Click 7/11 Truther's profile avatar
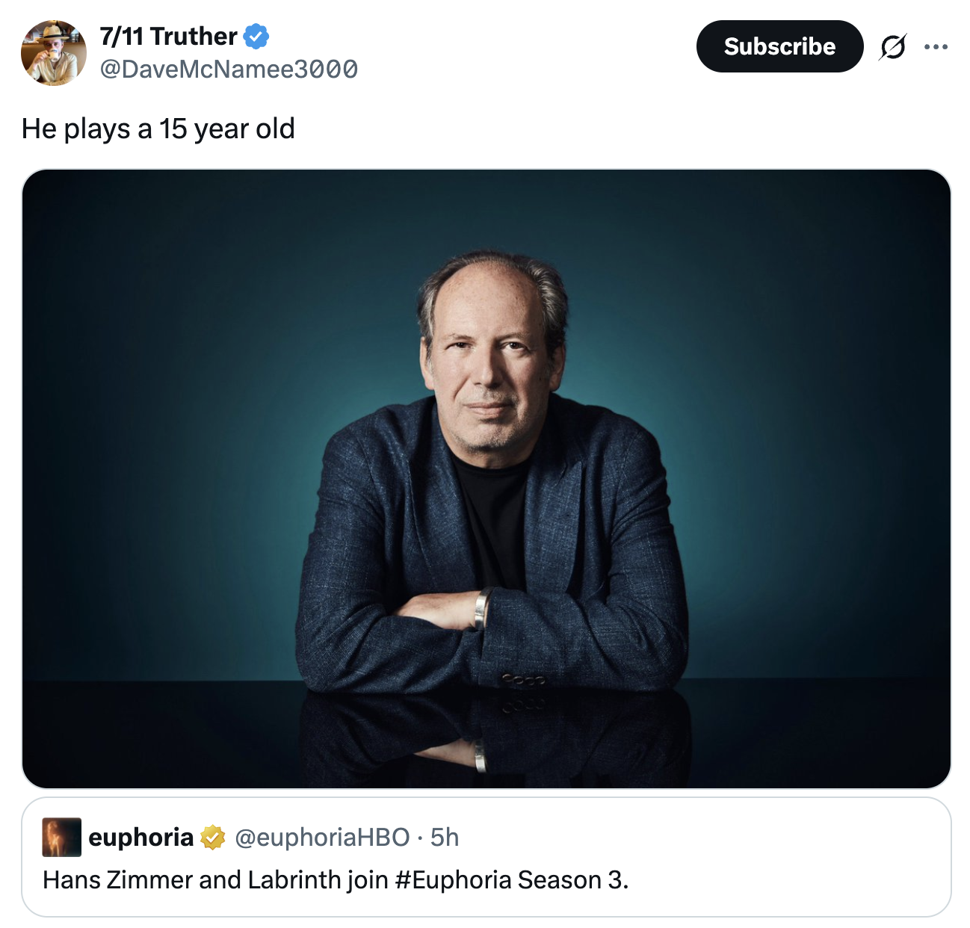Image resolution: width=970 pixels, height=928 pixels. 52,47
